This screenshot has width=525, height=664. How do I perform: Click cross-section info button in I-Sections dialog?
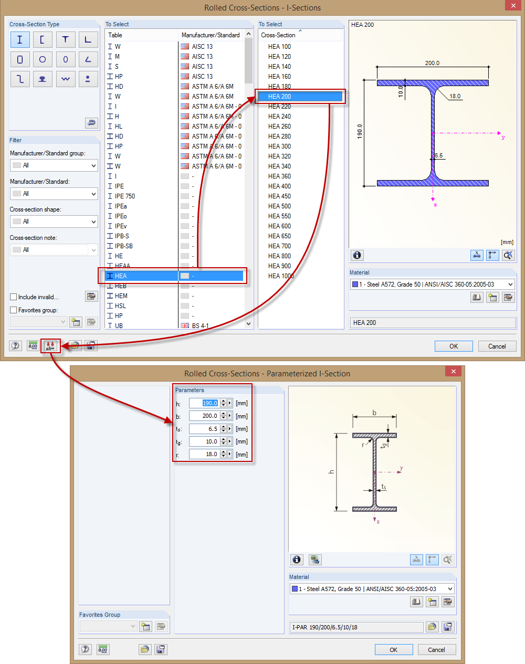(357, 255)
